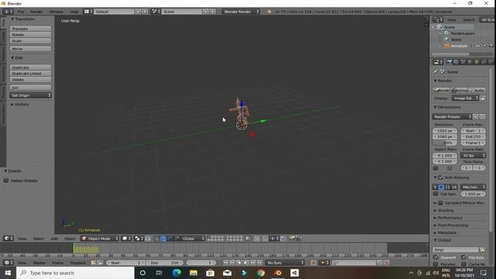
Task: Open the File menu
Action: pyautogui.click(x=21, y=12)
